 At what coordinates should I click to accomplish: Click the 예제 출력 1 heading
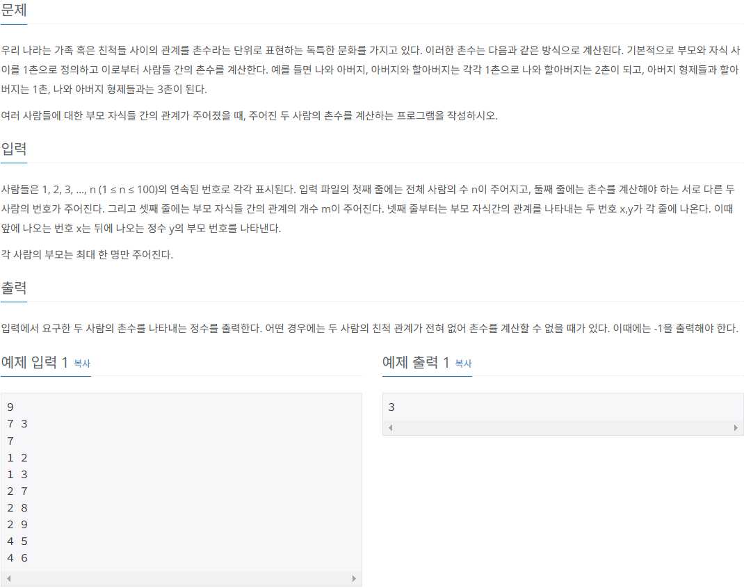coord(415,363)
